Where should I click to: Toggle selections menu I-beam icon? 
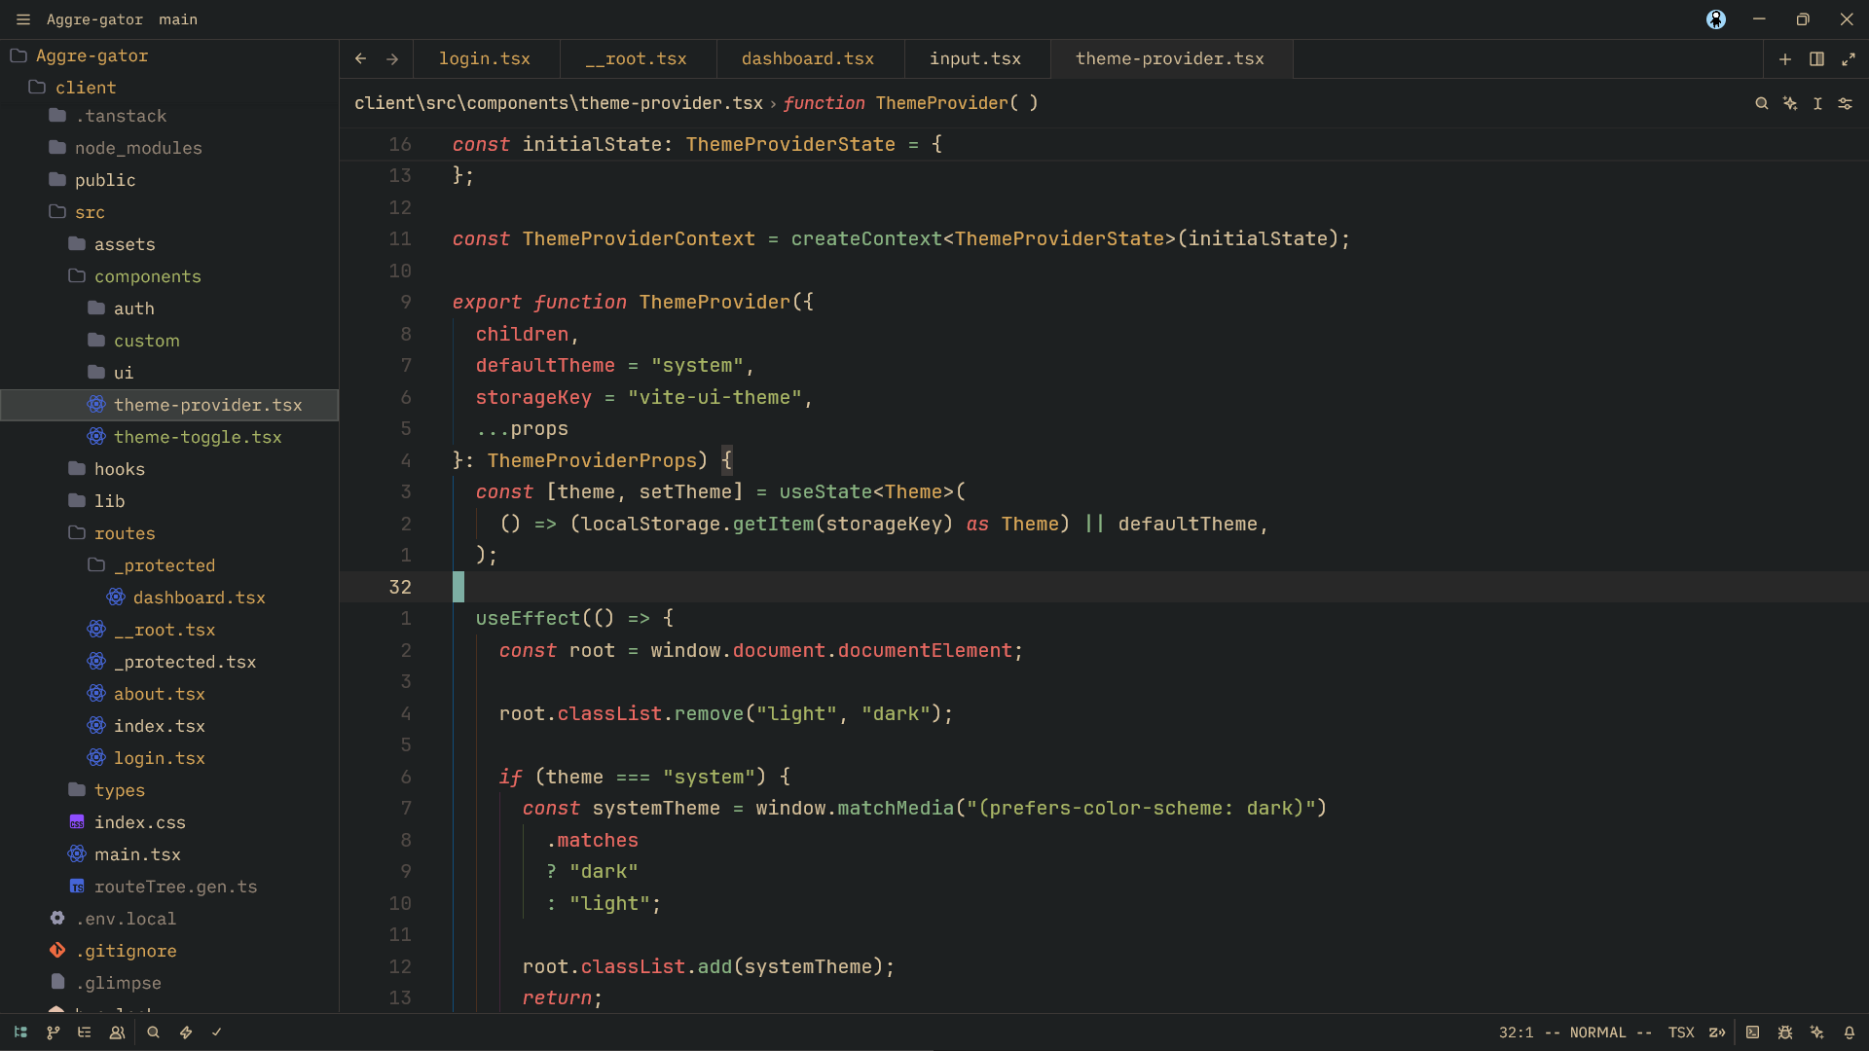pos(1817,103)
